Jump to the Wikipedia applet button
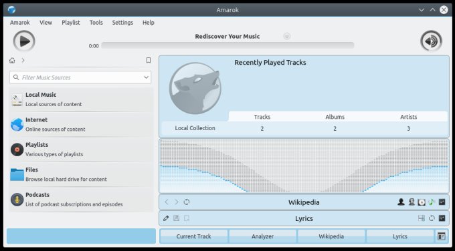The height and width of the screenshot is (251, 455). [331, 236]
